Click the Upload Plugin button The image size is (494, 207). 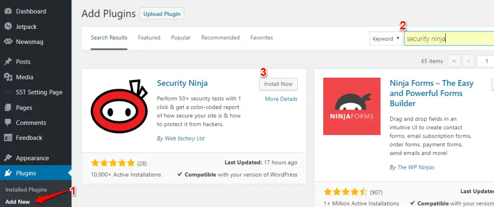point(162,14)
